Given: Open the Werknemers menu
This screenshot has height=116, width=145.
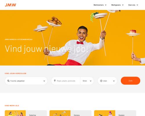Looking at the screenshot, I should click(100, 5).
